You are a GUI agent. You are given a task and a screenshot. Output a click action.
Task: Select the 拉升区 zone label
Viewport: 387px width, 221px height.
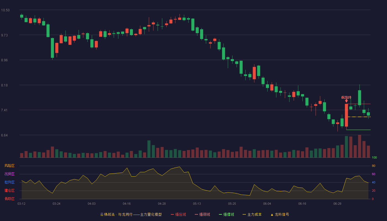pyautogui.click(x=9, y=182)
